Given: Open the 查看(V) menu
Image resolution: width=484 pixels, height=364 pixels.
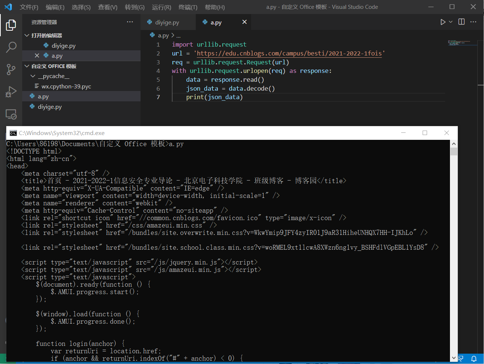Looking at the screenshot, I should tap(108, 7).
